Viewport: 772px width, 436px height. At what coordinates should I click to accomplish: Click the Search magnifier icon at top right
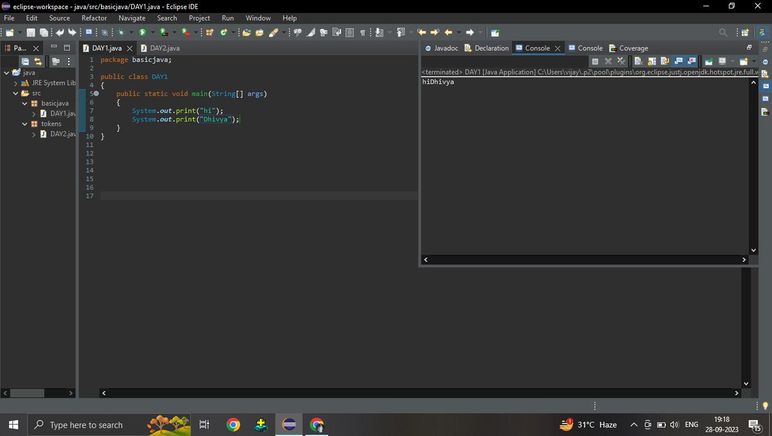pyautogui.click(x=723, y=32)
